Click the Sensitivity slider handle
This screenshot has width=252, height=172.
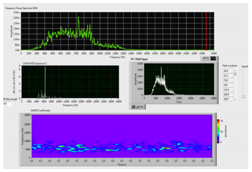(243, 97)
